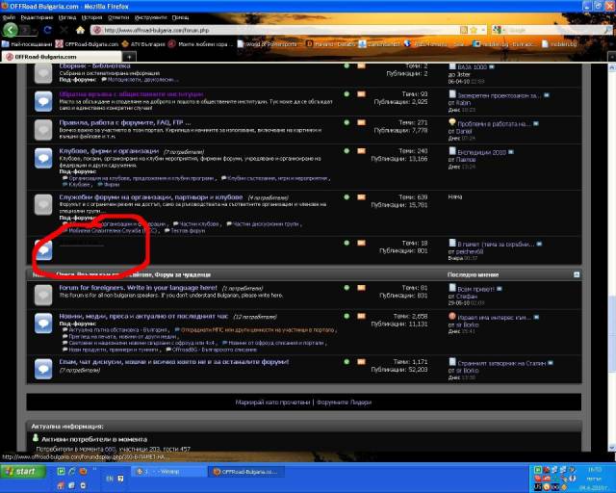Open the Google search engine dropdown
Screen dimensions: 616x493
(499, 30)
